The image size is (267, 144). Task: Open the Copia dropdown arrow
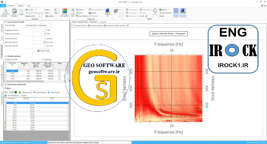click(x=21, y=16)
